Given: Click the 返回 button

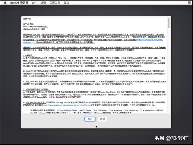Looking at the screenshot, I should click(x=90, y=119).
